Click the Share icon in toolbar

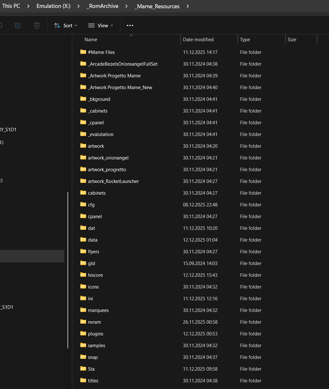(x=18, y=25)
